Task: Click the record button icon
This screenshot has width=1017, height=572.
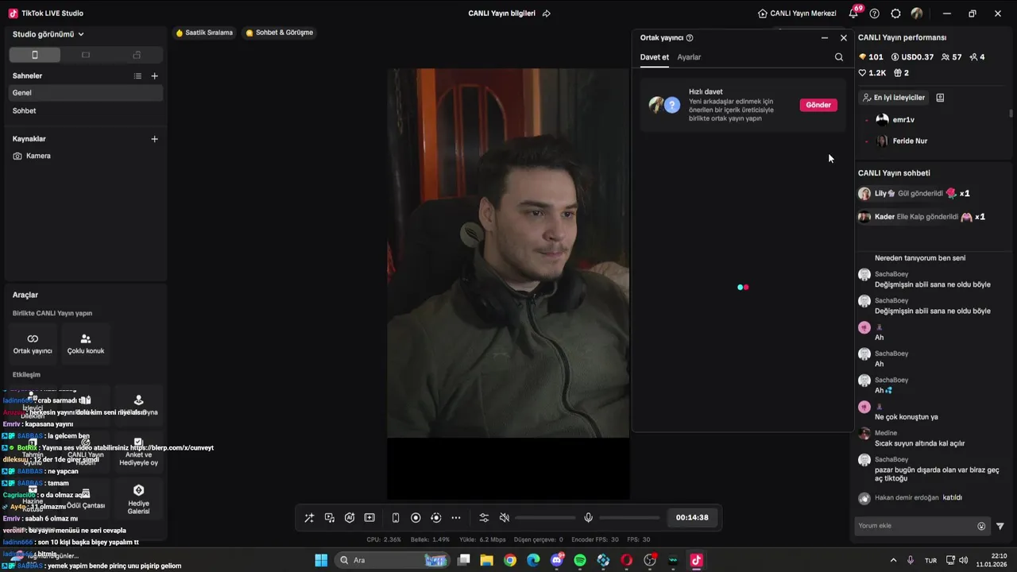Action: pos(416,518)
